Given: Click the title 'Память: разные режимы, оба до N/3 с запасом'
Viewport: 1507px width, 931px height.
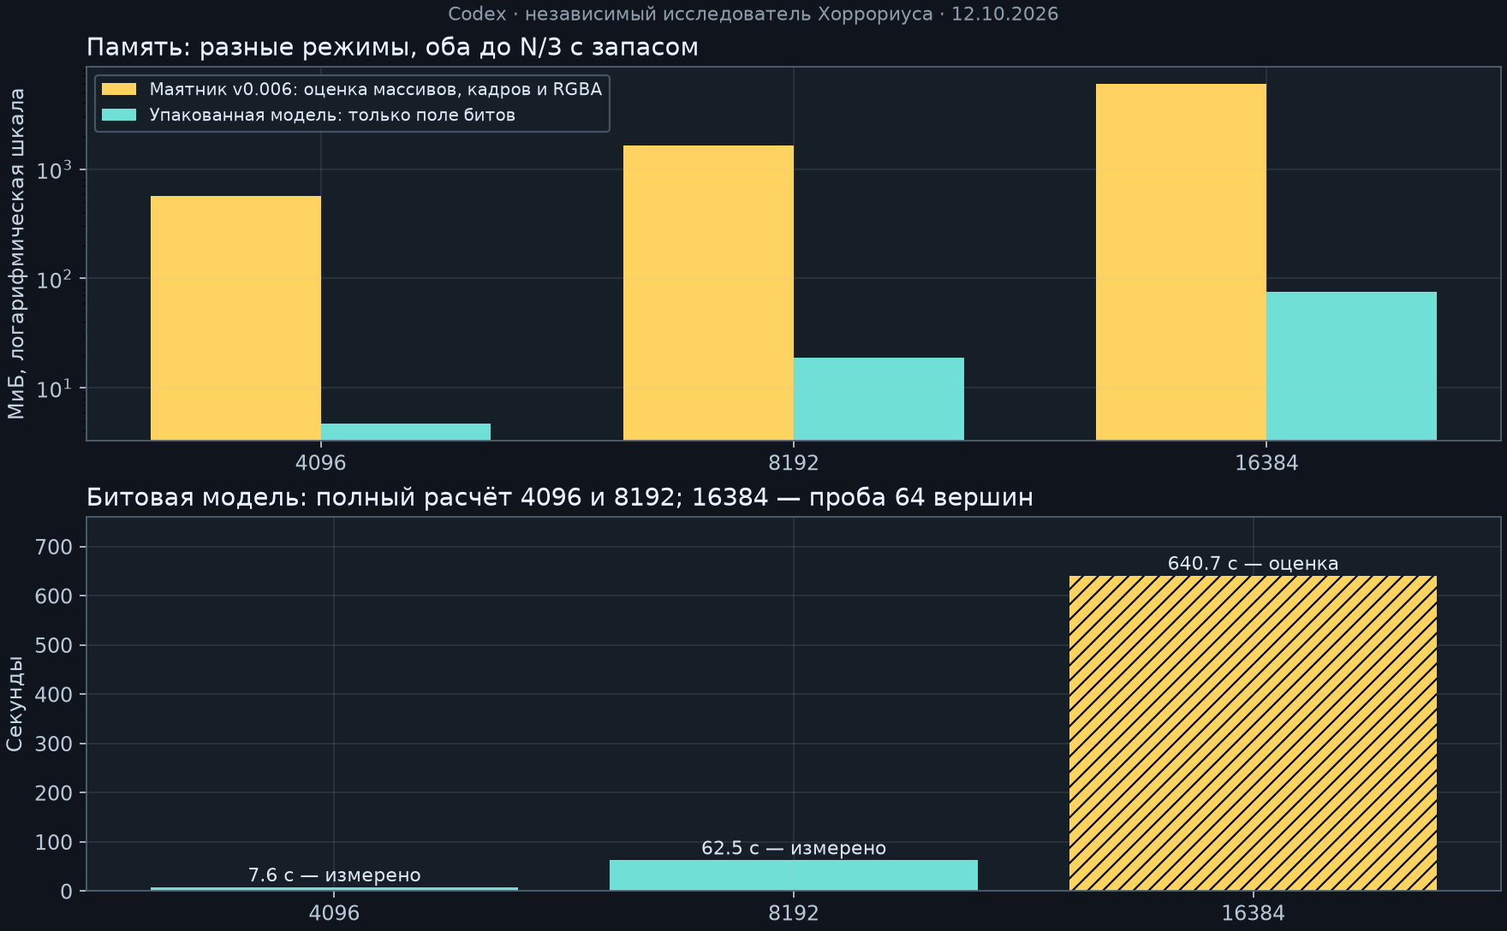Looking at the screenshot, I should 392,47.
